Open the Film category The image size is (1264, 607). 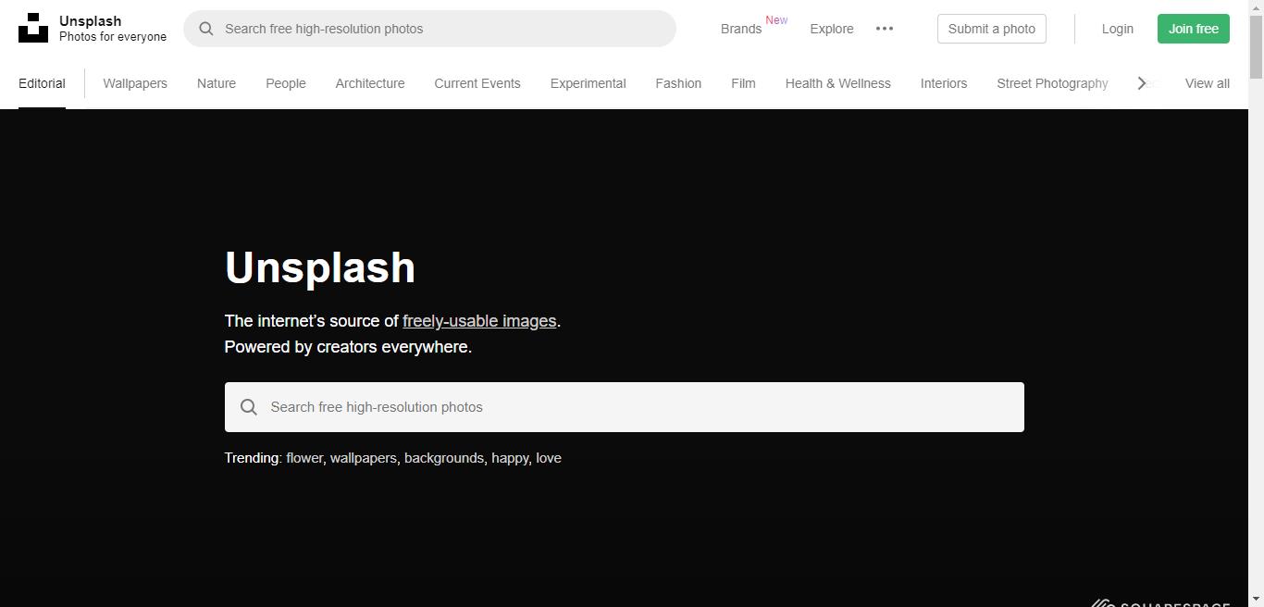[x=743, y=83]
